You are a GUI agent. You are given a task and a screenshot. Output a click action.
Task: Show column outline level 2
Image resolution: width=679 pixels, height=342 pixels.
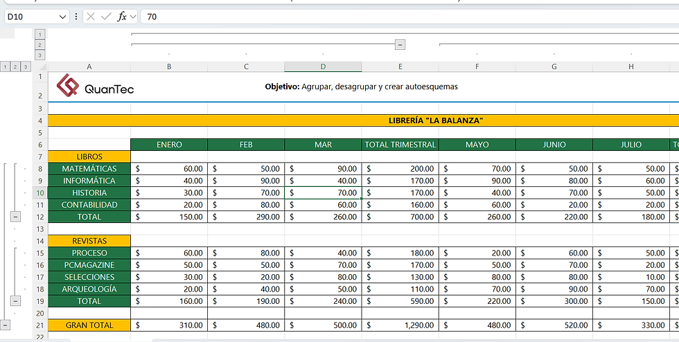click(40, 44)
